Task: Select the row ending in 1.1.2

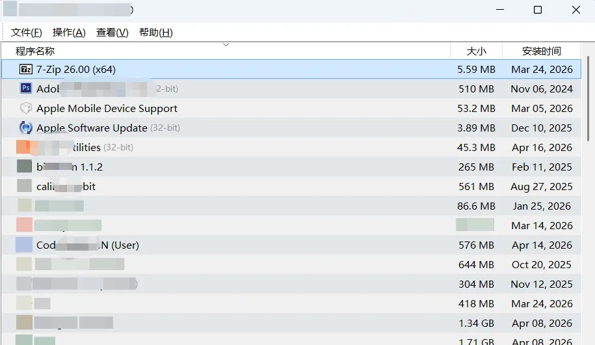Action: [x=291, y=167]
